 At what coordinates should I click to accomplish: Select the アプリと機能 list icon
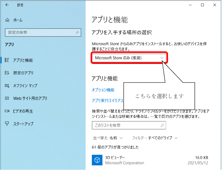click(7, 60)
